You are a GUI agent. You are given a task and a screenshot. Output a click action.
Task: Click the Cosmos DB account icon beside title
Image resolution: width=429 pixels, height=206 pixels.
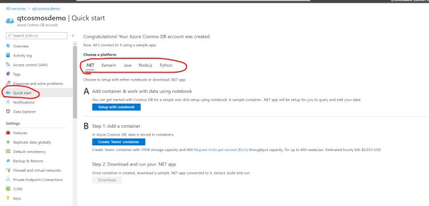tap(10, 21)
